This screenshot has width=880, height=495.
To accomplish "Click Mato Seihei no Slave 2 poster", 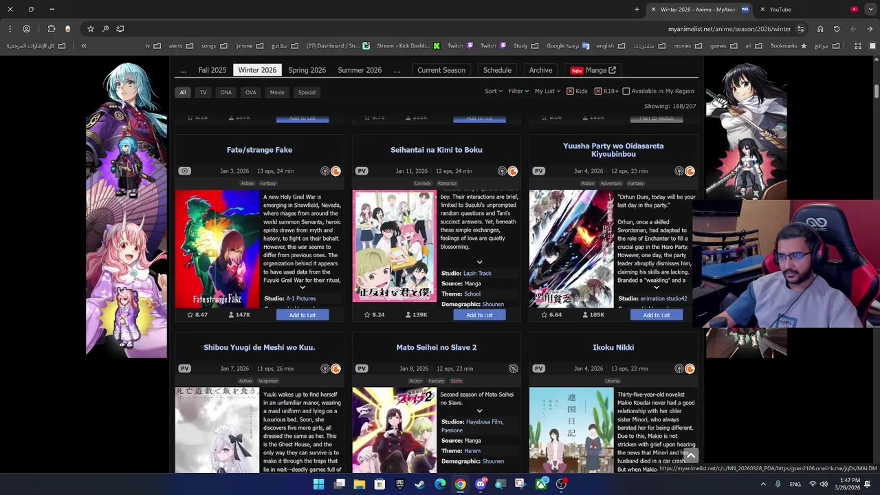I will (x=394, y=430).
